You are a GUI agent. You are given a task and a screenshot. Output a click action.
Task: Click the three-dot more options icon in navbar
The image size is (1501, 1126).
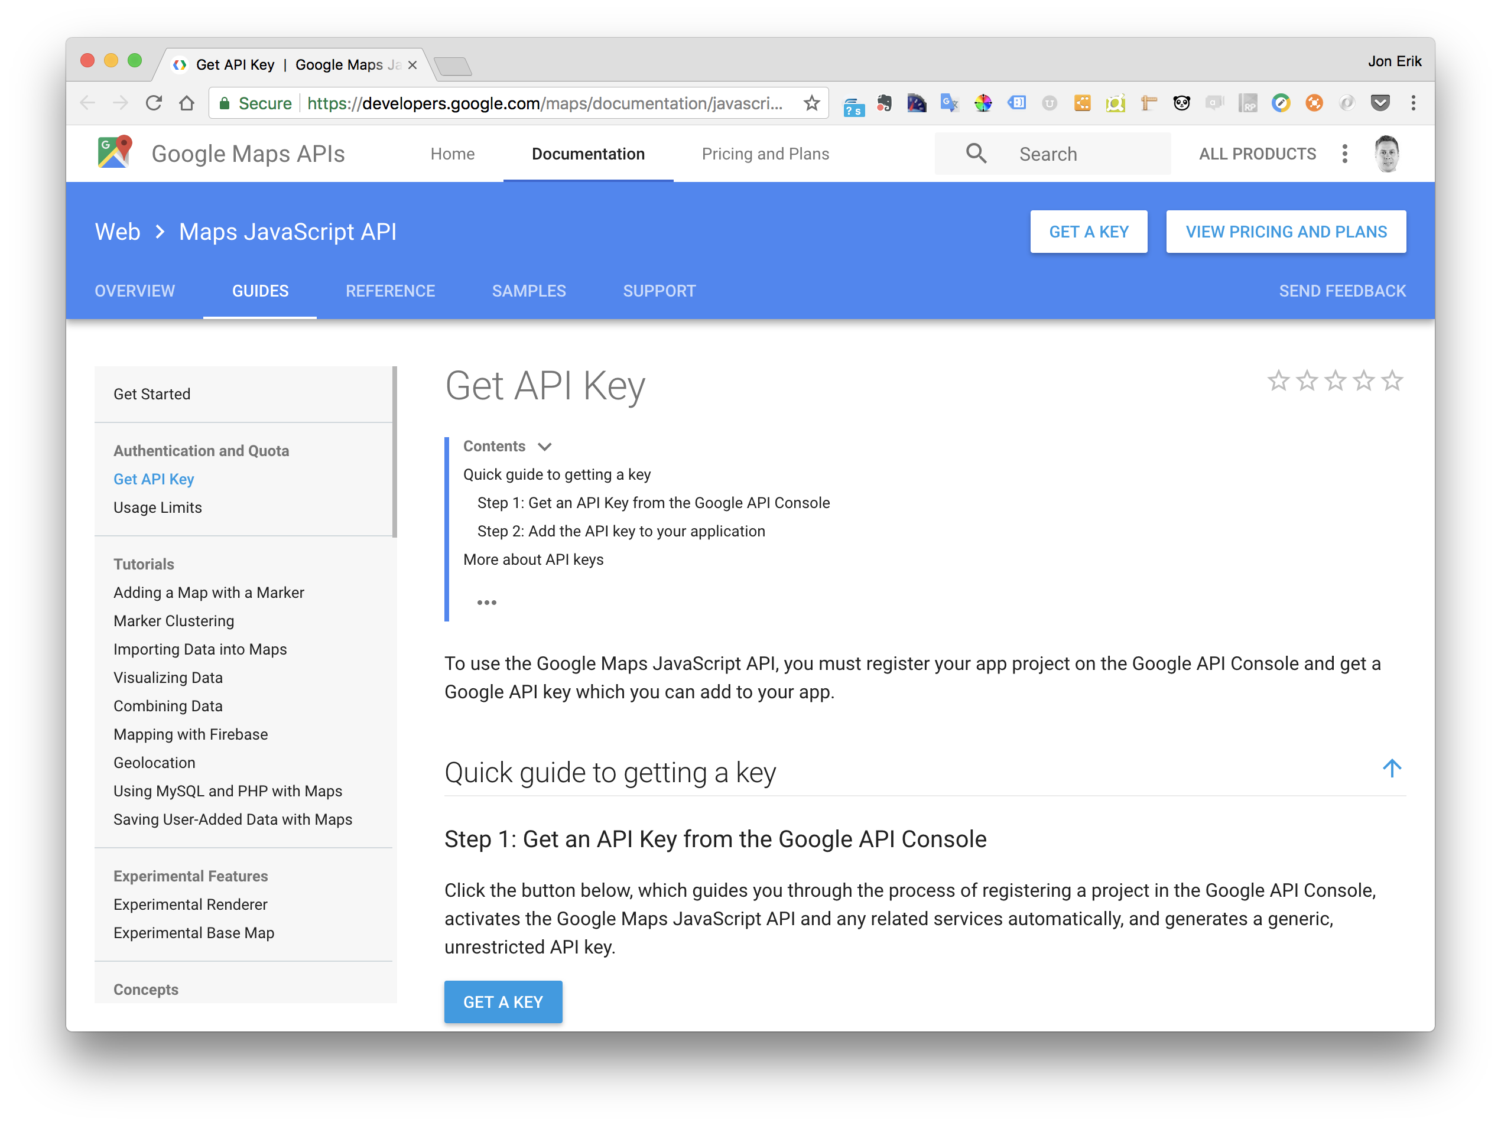tap(1346, 152)
